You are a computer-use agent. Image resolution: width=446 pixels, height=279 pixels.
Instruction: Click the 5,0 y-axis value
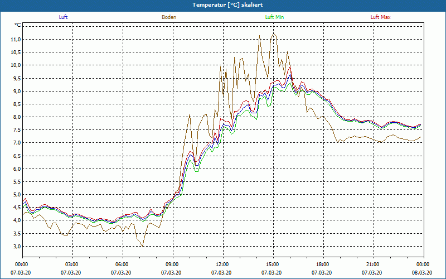coord(17,195)
